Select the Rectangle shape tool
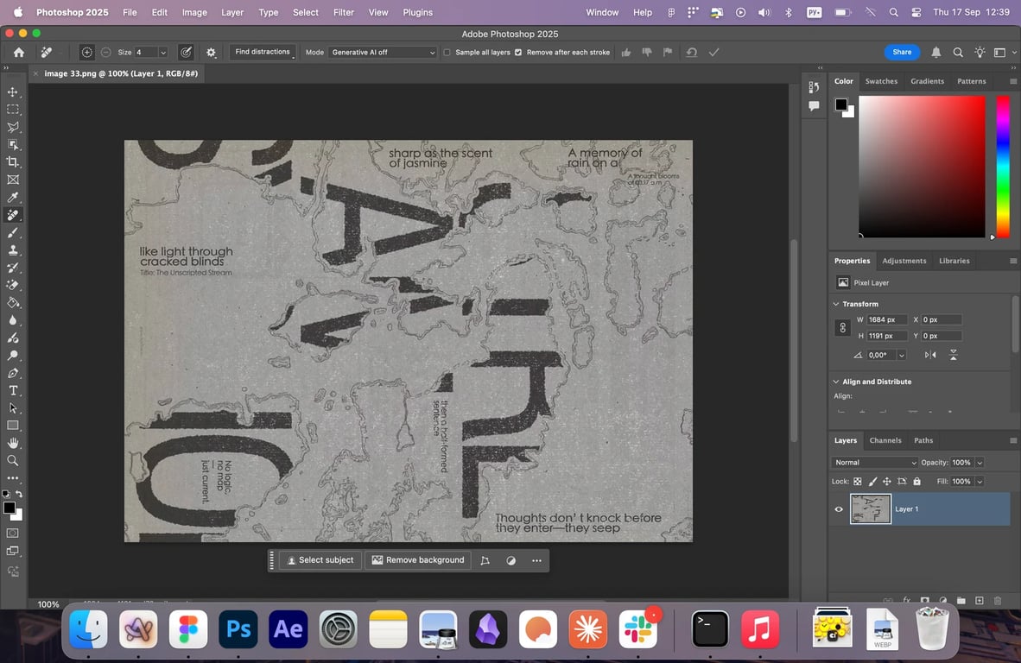The image size is (1021, 663). pyautogui.click(x=12, y=426)
